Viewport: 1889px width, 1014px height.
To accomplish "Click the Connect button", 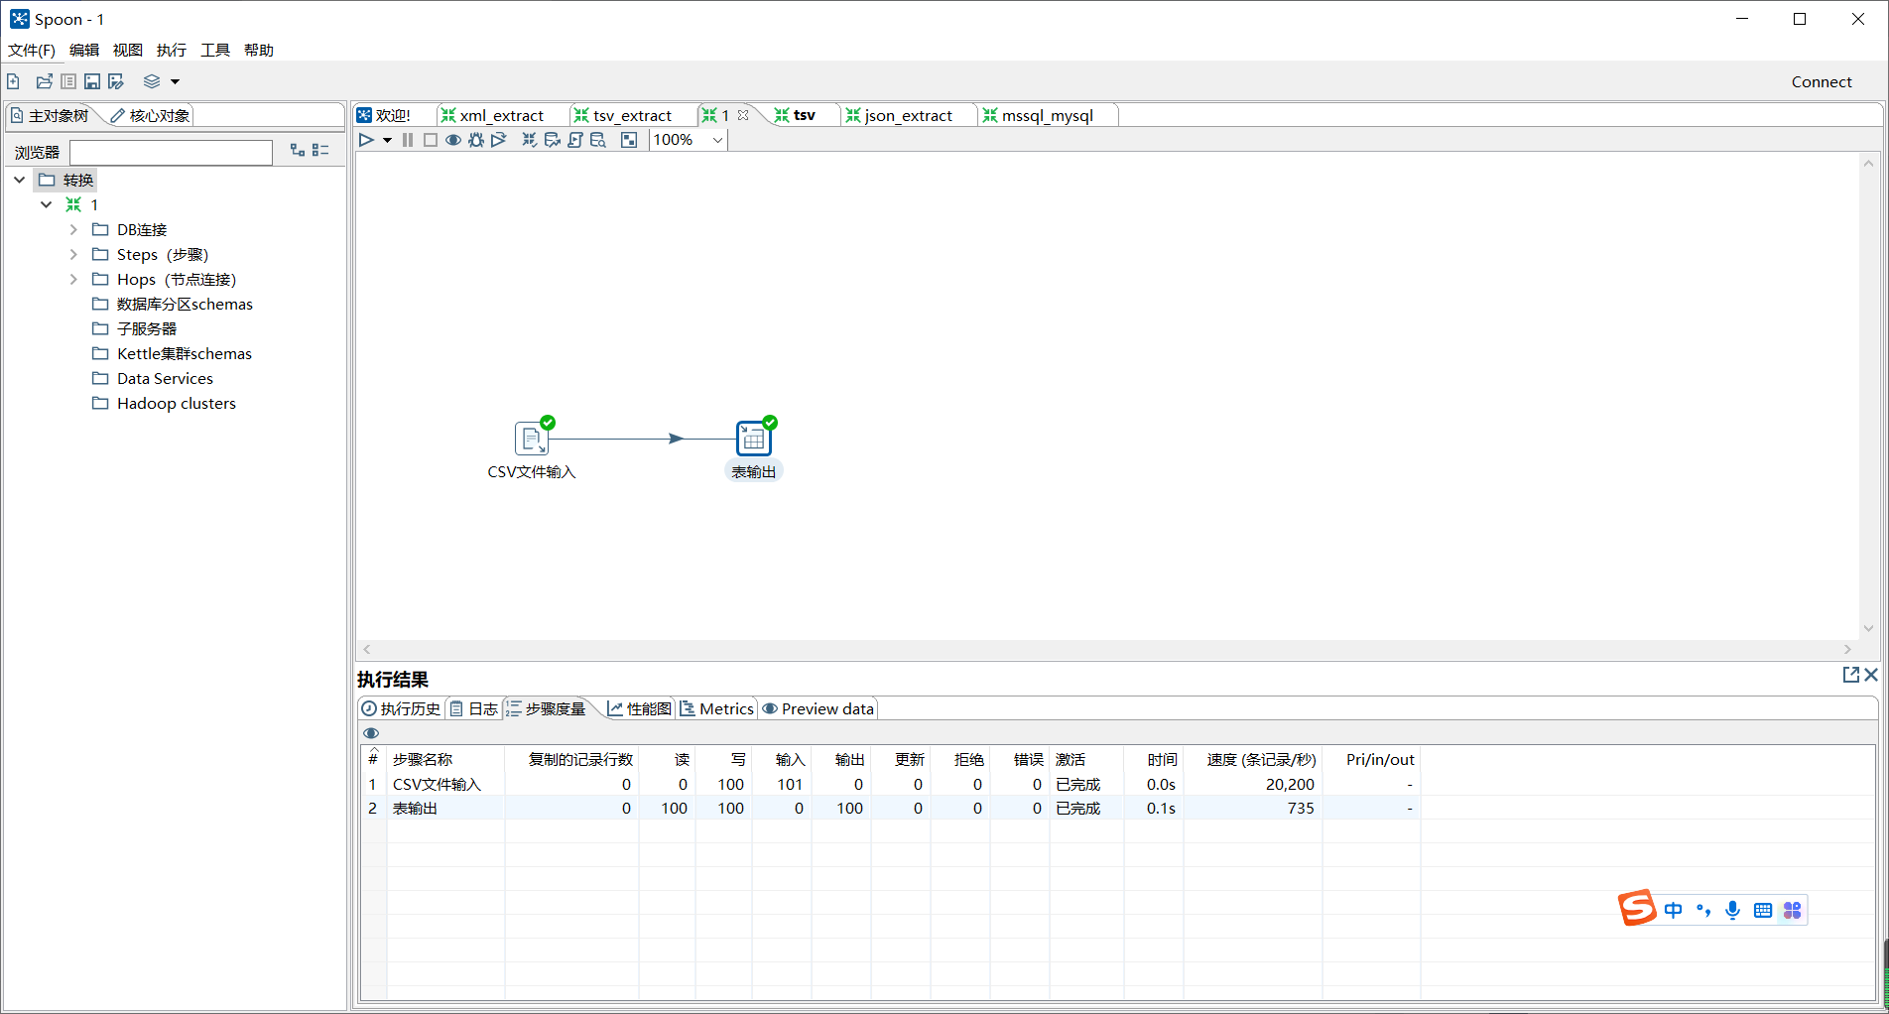I will point(1822,82).
